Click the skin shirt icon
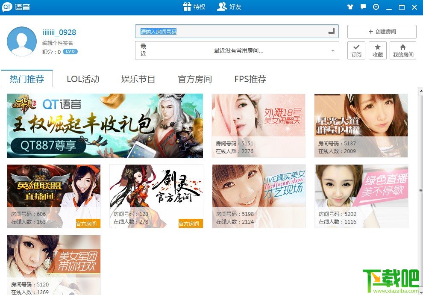This screenshot has height=295, width=423. [x=350, y=7]
